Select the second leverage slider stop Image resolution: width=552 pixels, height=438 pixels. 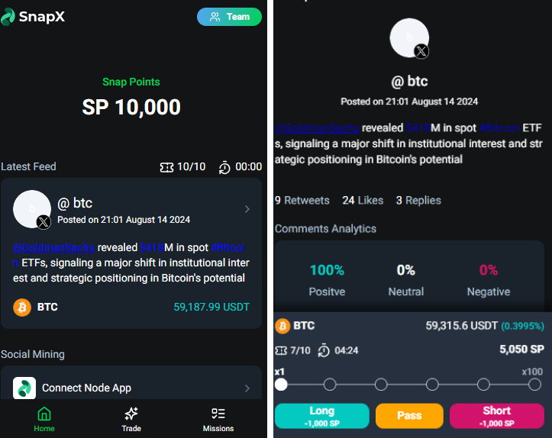[x=330, y=385]
